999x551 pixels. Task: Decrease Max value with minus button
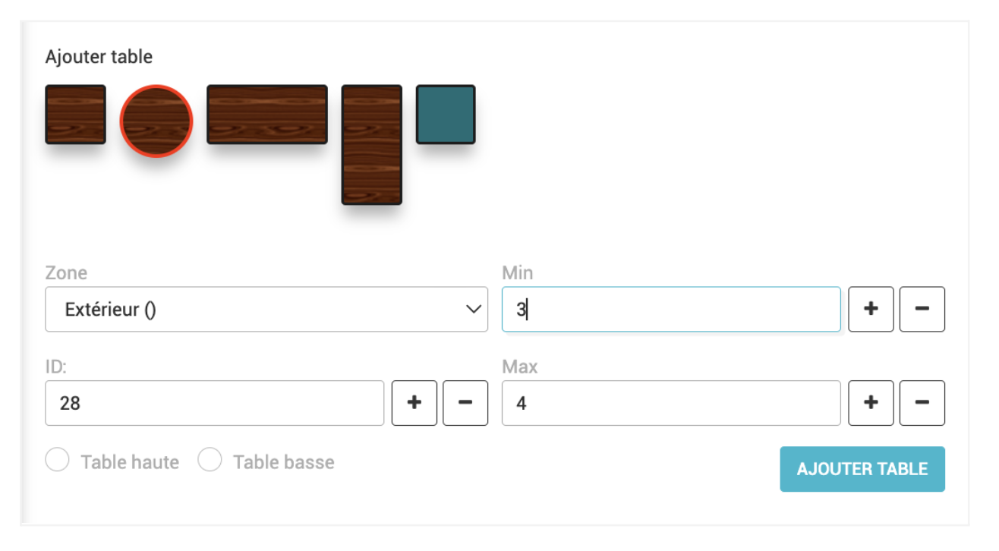coord(922,403)
